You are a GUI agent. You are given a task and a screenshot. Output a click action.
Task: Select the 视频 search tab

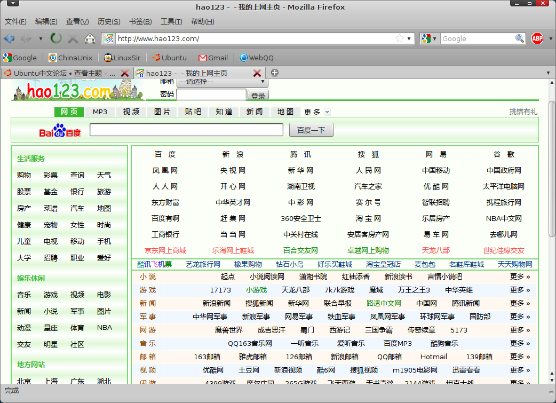pos(131,112)
